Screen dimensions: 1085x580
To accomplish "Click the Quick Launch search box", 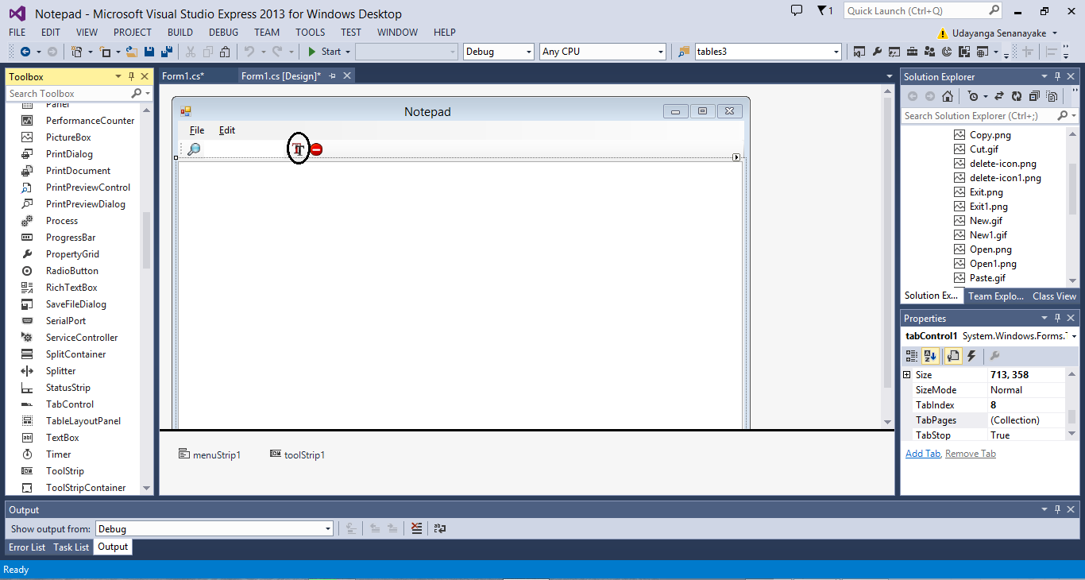I will click(923, 10).
